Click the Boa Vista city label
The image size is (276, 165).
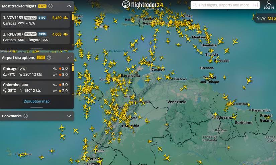tap(221, 130)
